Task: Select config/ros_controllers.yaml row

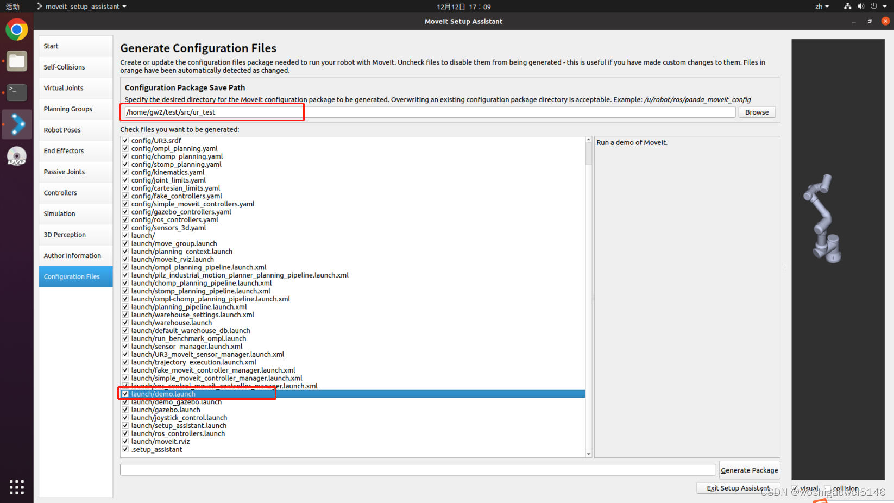Action: (353, 220)
